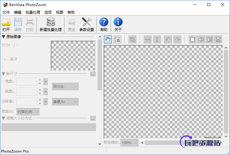
Task: Open the percent (百分比) unit dropdown
Action: (65, 86)
